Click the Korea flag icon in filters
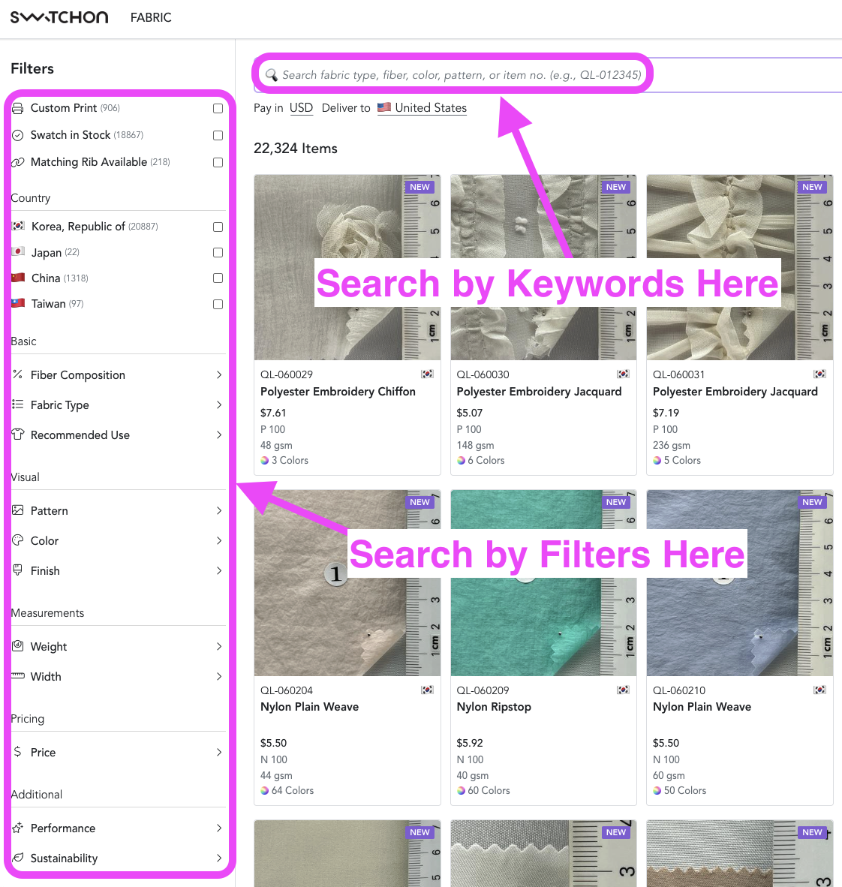842x887 pixels. 18,226
